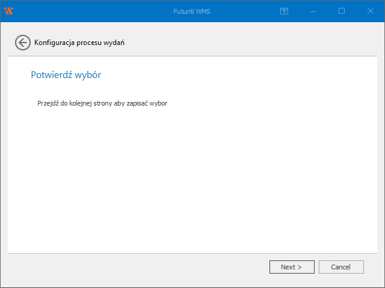
Task: Click the "Konfiguracja procesu wydań" wizard title
Action: pos(79,43)
